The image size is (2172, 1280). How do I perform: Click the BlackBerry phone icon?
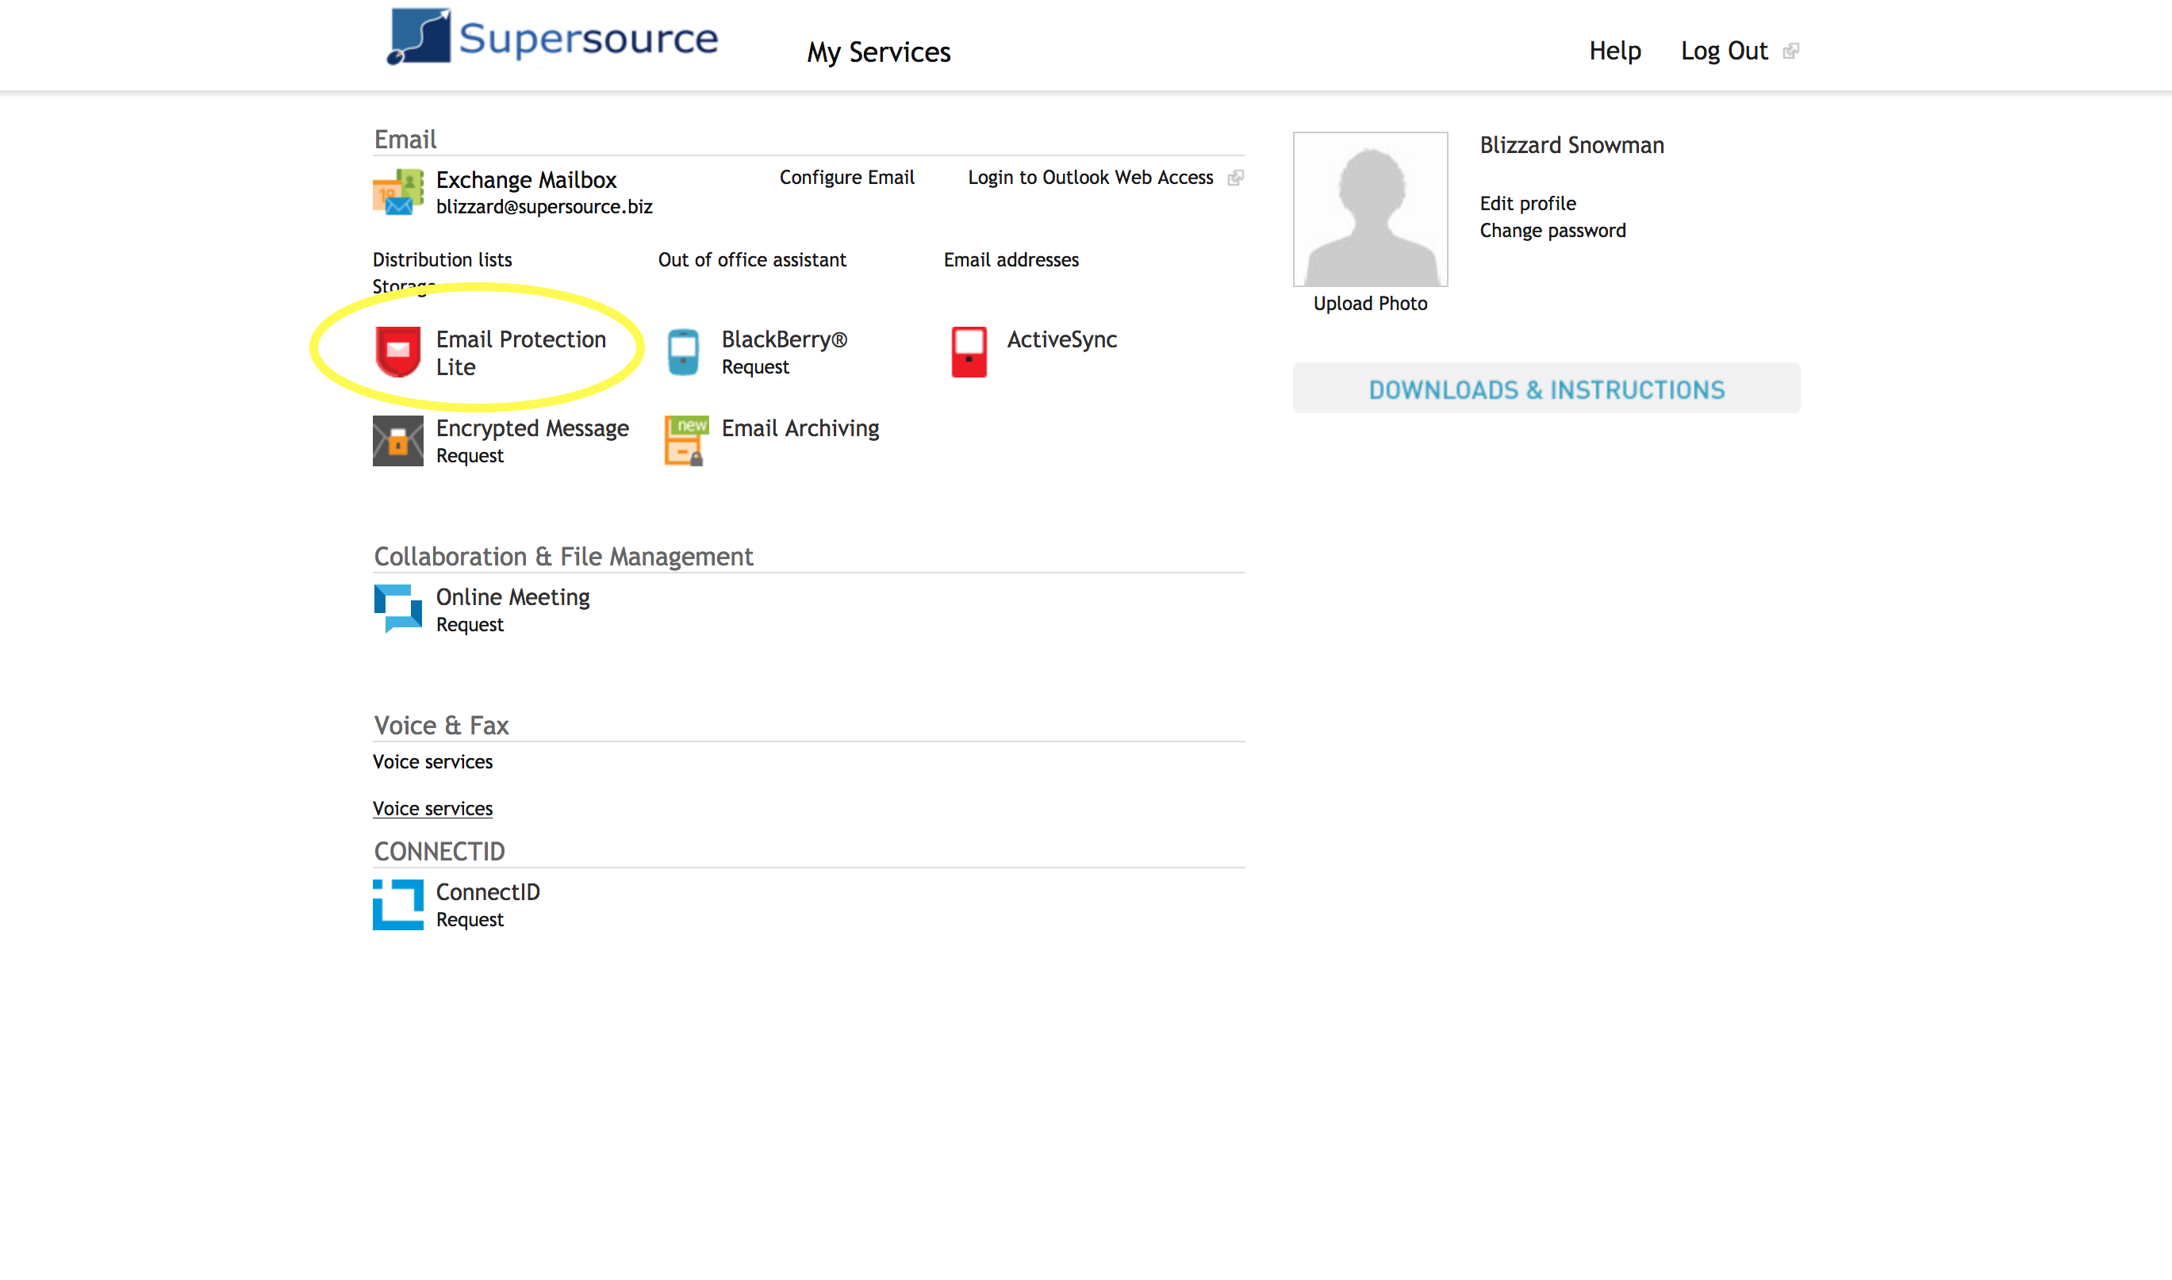tap(683, 352)
